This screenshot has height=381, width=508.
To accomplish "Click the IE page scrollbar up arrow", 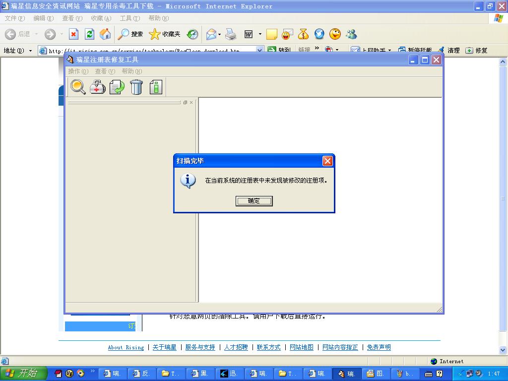I will click(503, 62).
